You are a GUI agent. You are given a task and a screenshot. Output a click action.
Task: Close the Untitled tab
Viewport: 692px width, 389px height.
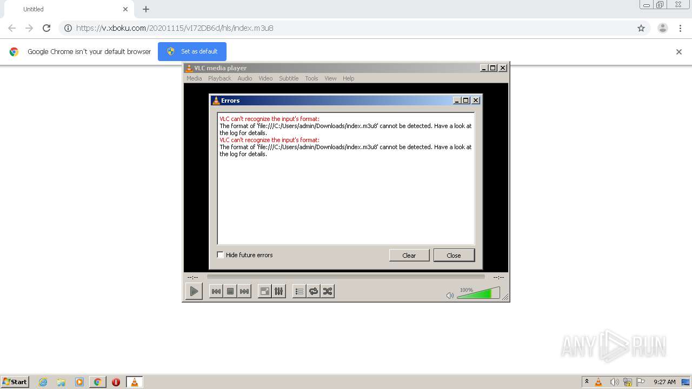click(125, 9)
